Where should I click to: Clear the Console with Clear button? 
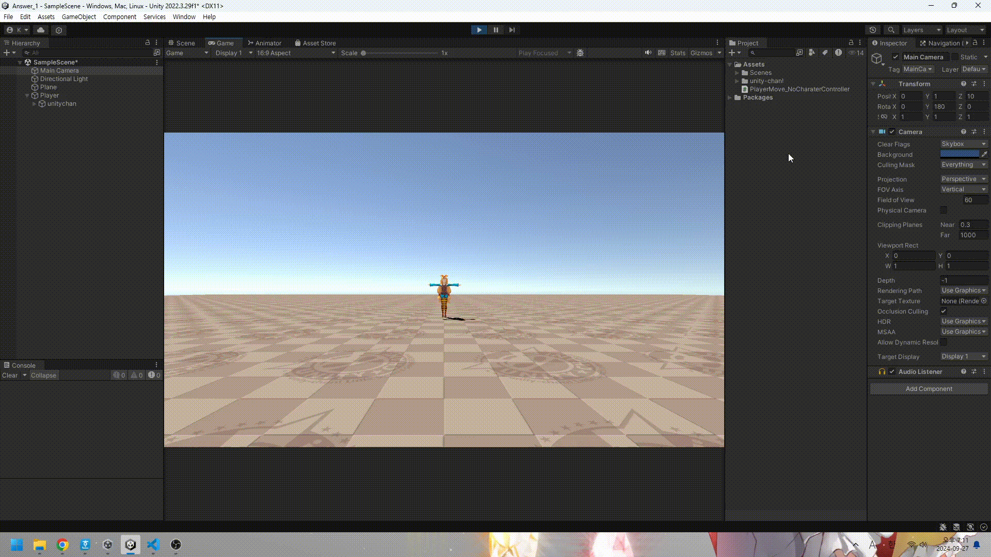(x=10, y=375)
